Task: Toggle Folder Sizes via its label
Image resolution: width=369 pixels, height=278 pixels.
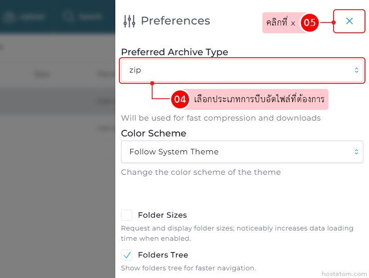Action: coord(162,215)
